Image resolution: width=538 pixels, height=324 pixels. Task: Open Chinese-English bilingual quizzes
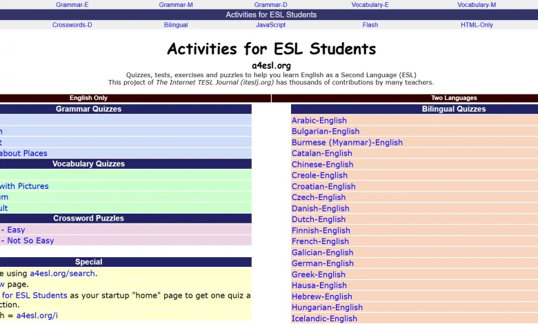click(x=323, y=164)
